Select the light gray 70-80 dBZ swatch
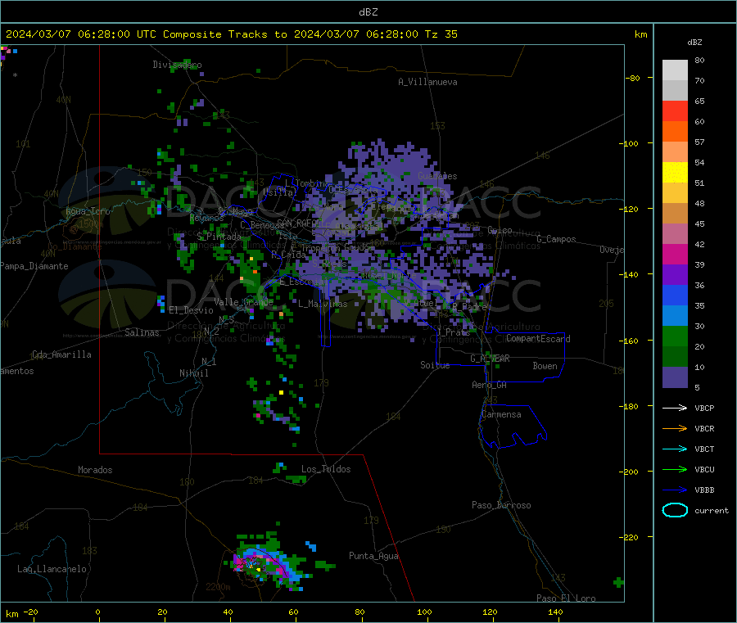Screen dimensions: 737x623 (675, 70)
